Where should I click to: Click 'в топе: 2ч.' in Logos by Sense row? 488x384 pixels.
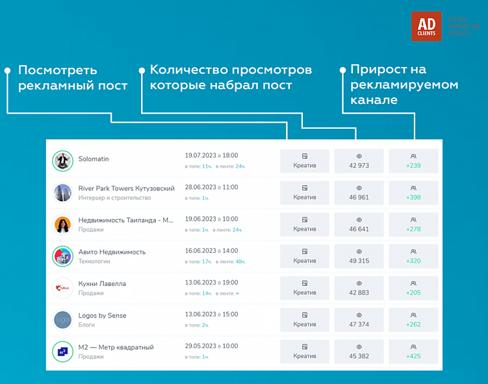[197, 325]
